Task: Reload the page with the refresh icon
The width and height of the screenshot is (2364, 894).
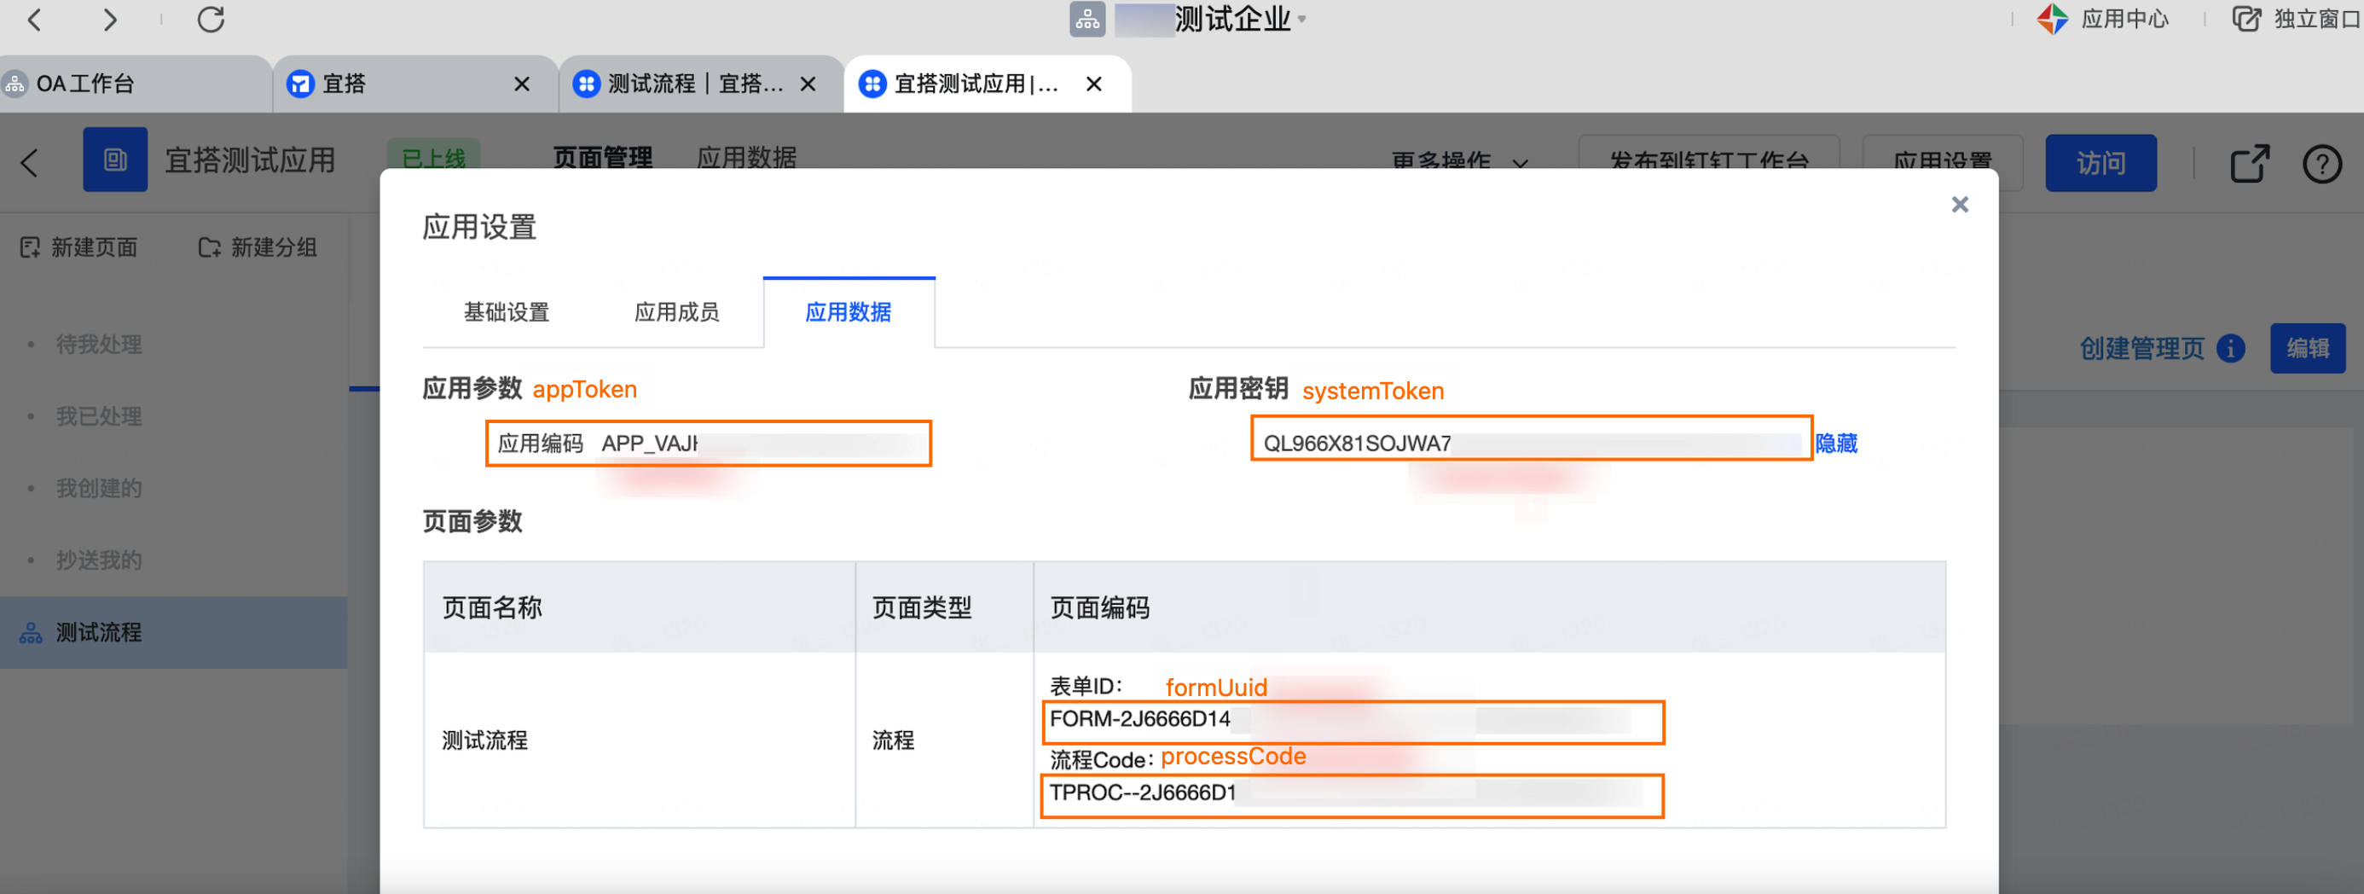Action: [211, 20]
